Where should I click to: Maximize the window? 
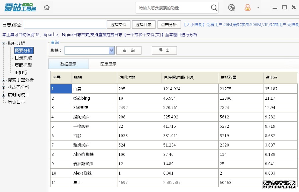[284, 7]
